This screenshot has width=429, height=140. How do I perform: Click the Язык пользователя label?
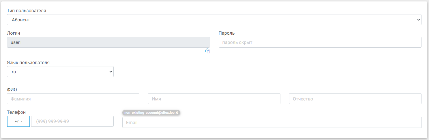tap(28, 63)
